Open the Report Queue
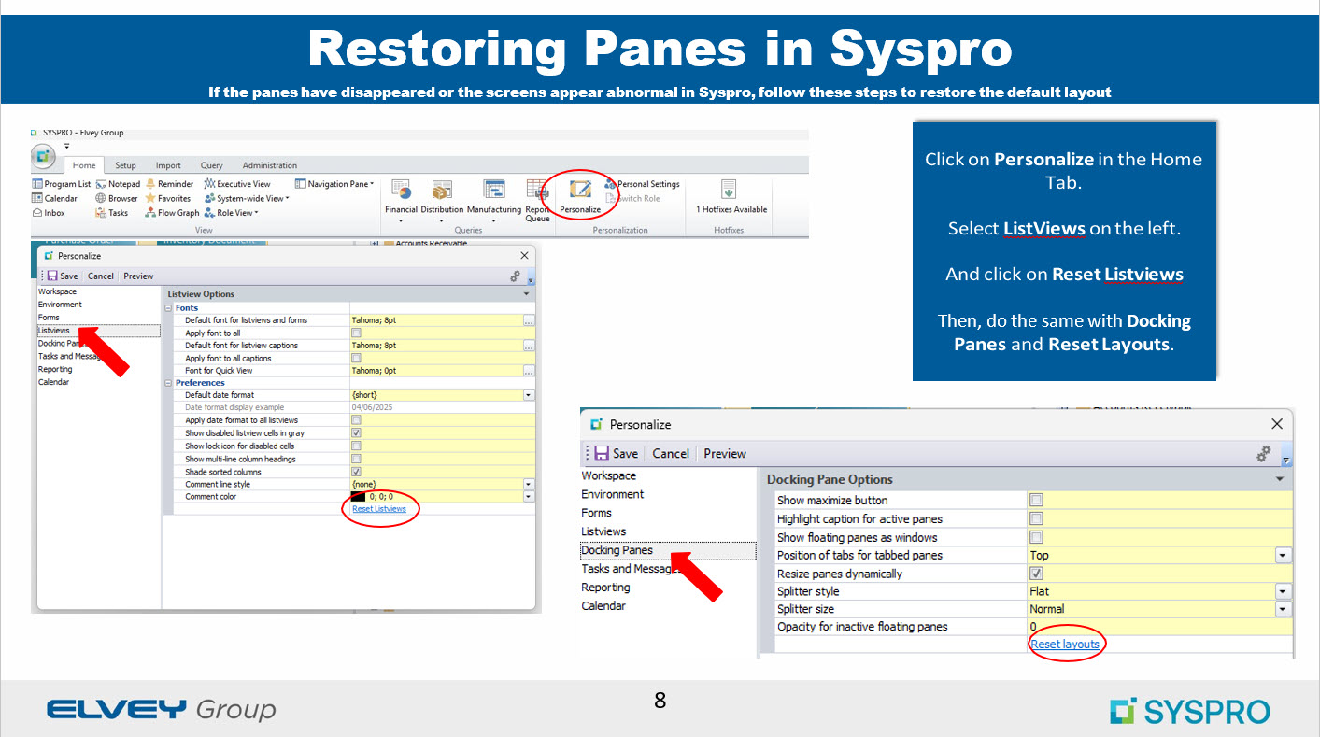 point(537,200)
